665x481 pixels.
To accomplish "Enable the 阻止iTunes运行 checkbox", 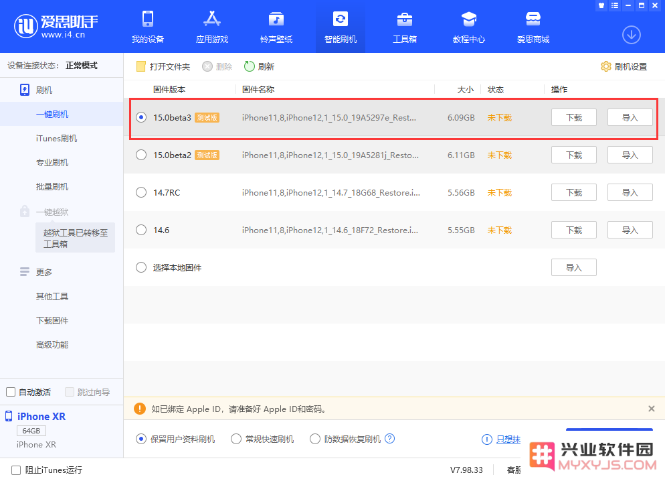I will (x=16, y=470).
